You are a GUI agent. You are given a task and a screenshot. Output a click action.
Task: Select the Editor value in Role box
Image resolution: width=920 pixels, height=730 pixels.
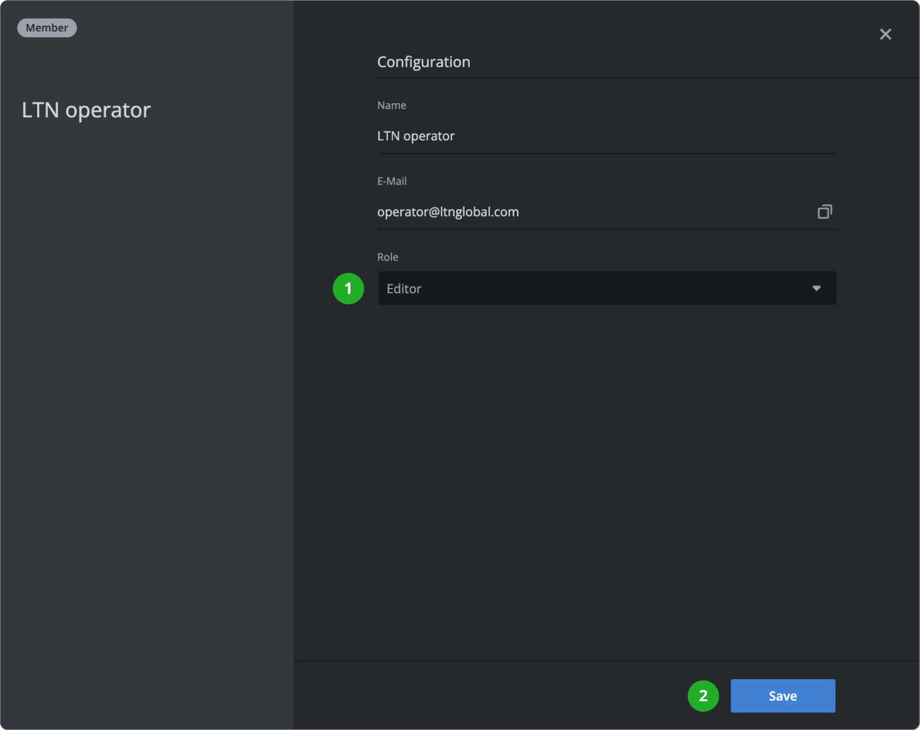pyautogui.click(x=404, y=289)
